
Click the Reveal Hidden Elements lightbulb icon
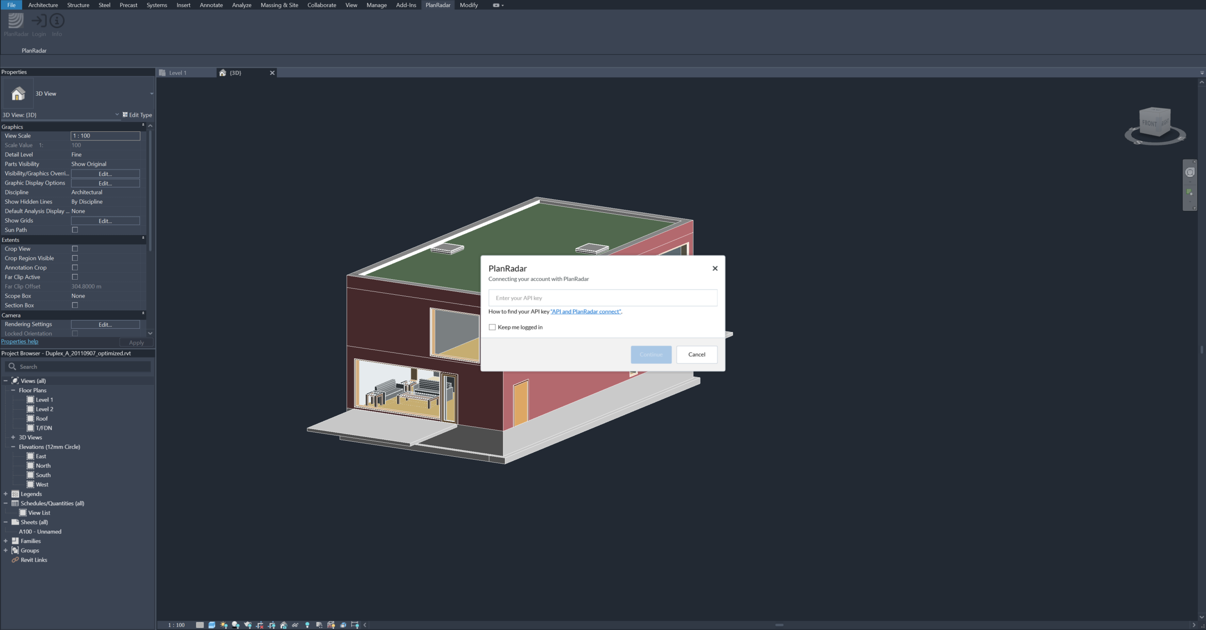pyautogui.click(x=307, y=625)
